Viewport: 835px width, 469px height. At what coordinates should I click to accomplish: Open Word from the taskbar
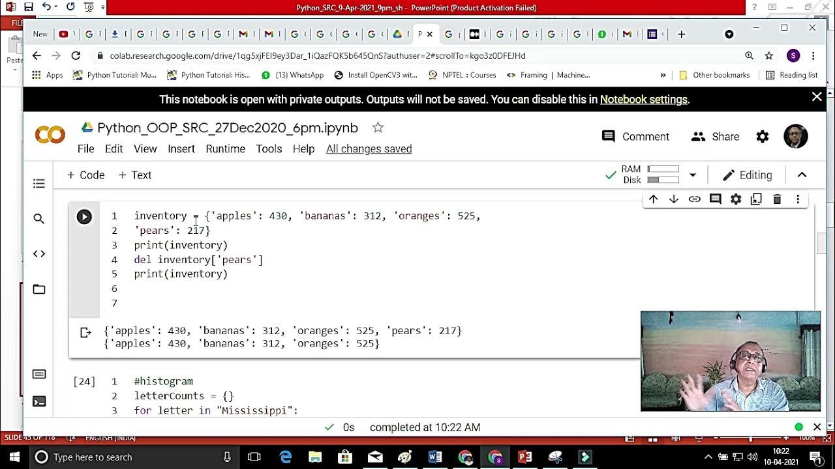[x=435, y=457]
